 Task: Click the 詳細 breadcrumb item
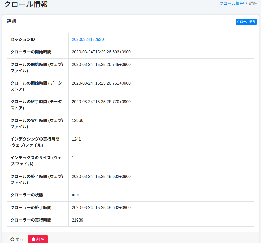click(x=253, y=3)
